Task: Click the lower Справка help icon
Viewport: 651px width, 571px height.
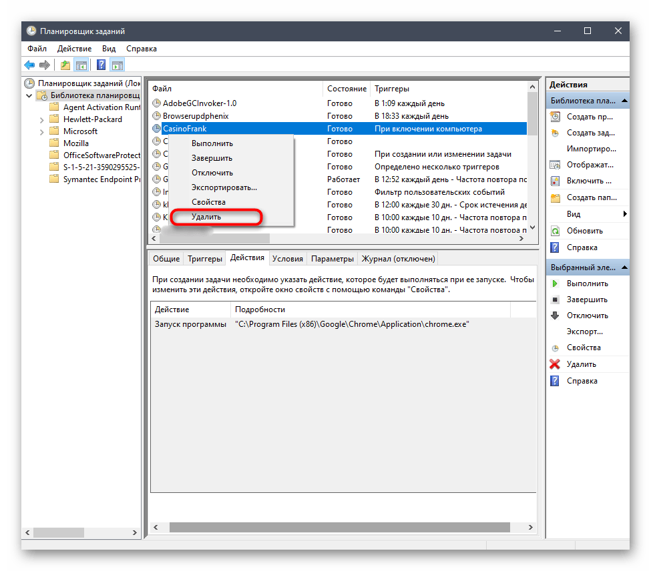Action: (x=555, y=381)
